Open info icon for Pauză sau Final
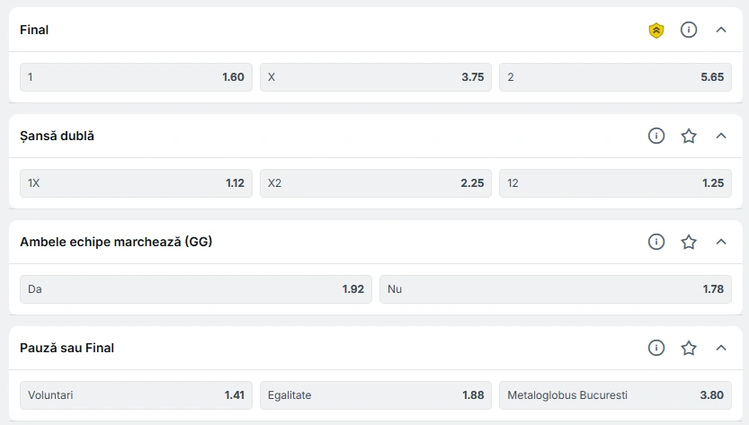The height and width of the screenshot is (425, 749). coord(656,348)
